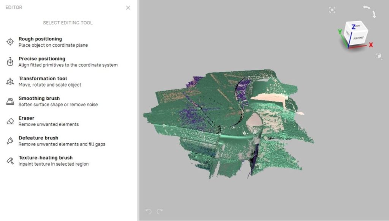Choose the Precise positioning tool icon
389x221 pixels.
(10, 62)
